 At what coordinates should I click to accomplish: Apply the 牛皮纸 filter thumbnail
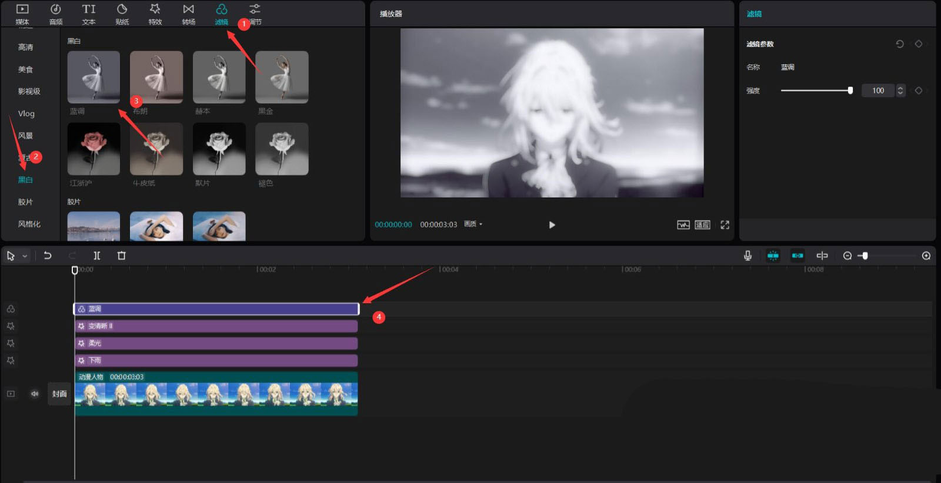(x=156, y=149)
